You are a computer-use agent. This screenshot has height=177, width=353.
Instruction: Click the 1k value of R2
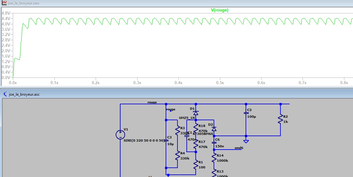point(286,122)
